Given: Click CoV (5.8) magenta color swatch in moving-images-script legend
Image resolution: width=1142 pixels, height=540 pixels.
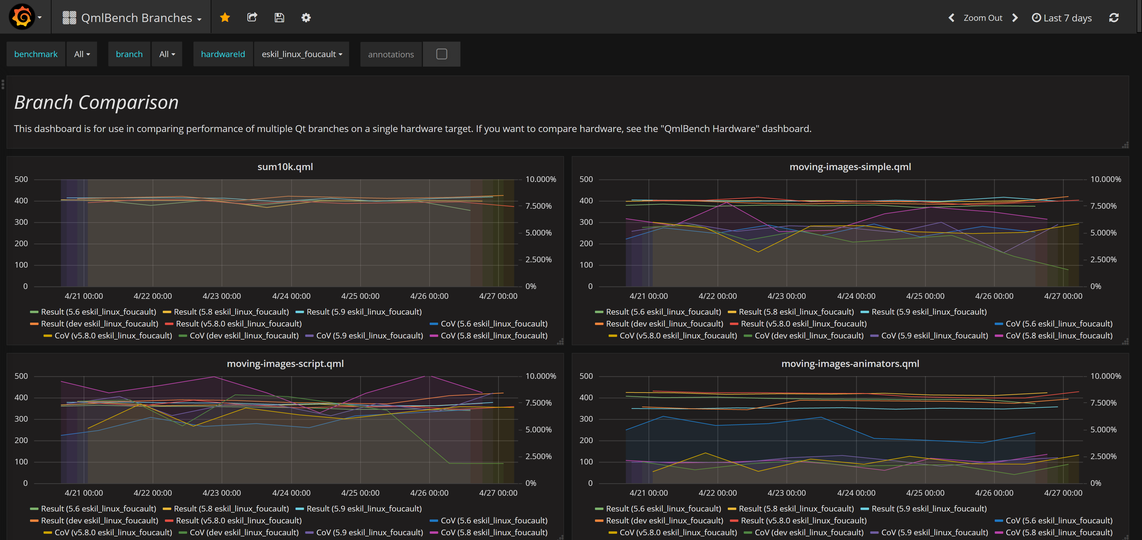Looking at the screenshot, I should click(x=434, y=533).
